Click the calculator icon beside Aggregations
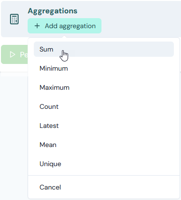Image resolution: width=181 pixels, height=200 pixels. coord(14,19)
